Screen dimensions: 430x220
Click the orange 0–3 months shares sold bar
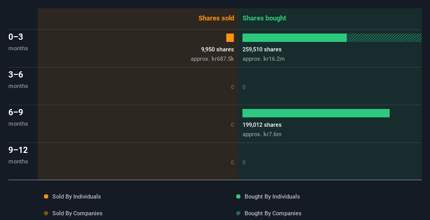pos(230,38)
